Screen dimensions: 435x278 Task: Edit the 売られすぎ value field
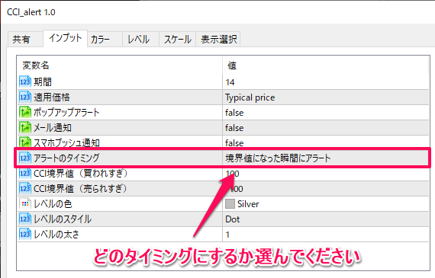pos(325,189)
